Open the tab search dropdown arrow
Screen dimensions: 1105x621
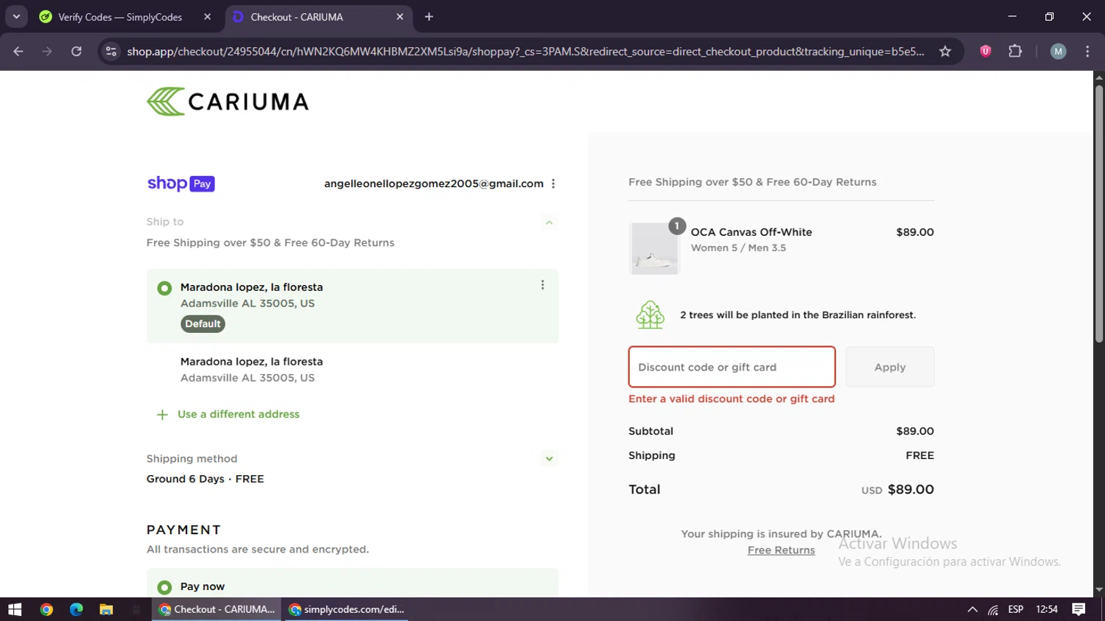[16, 17]
